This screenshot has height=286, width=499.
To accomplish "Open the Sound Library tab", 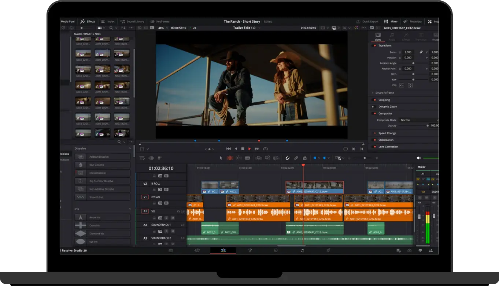I will point(132,22).
